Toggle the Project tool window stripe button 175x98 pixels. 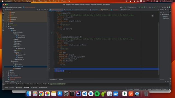[x=3, y=12]
